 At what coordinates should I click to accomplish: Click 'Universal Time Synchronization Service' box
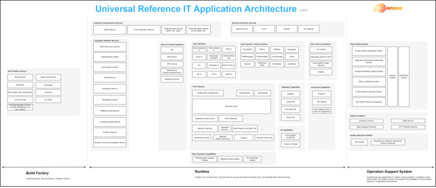[110, 143]
